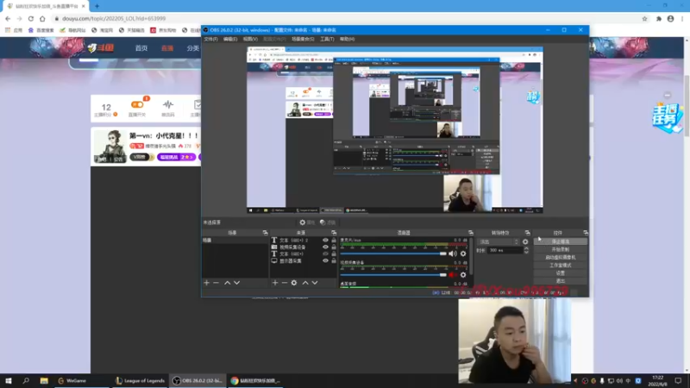Add a new scene in OBS Scenes panel

pos(206,283)
